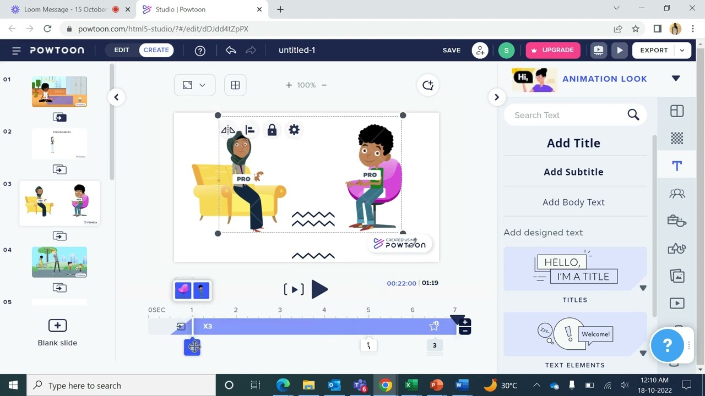Image resolution: width=705 pixels, height=396 pixels.
Task: Zoom out the canvas with minus
Action: tap(324, 85)
